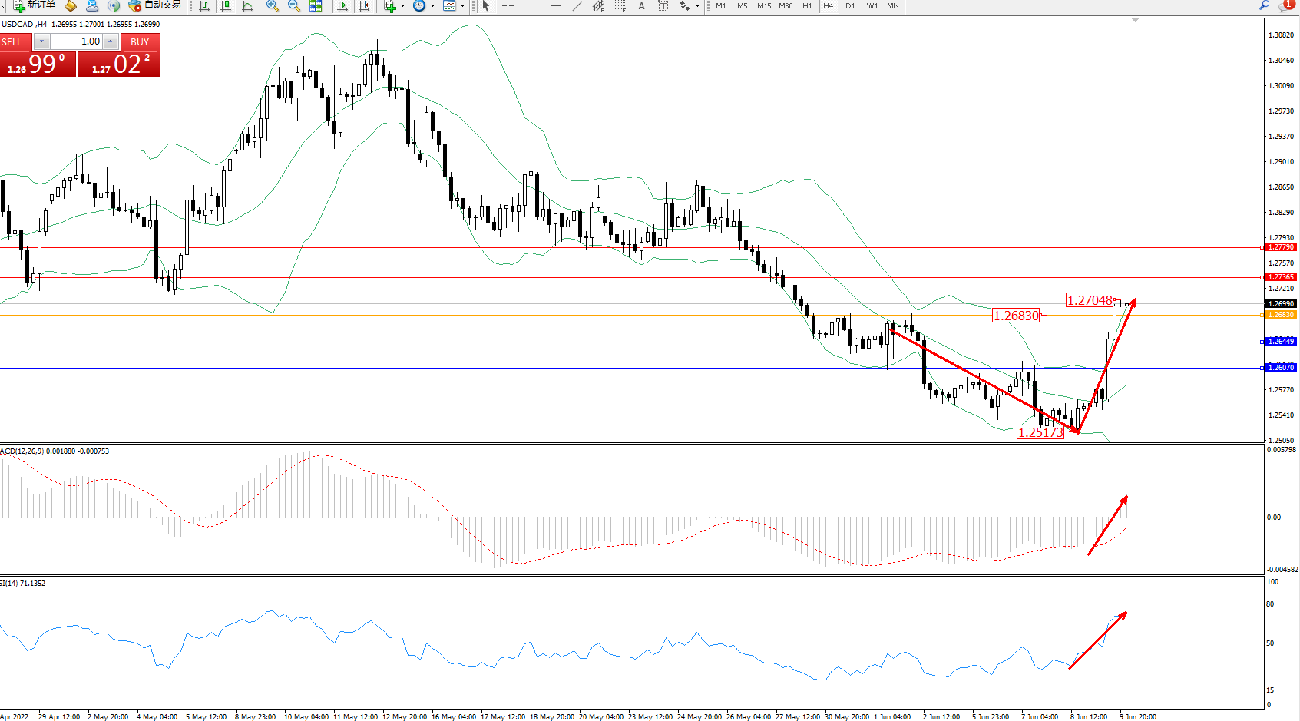Switch chart to candlestick display
Image resolution: width=1300 pixels, height=721 pixels.
(226, 6)
